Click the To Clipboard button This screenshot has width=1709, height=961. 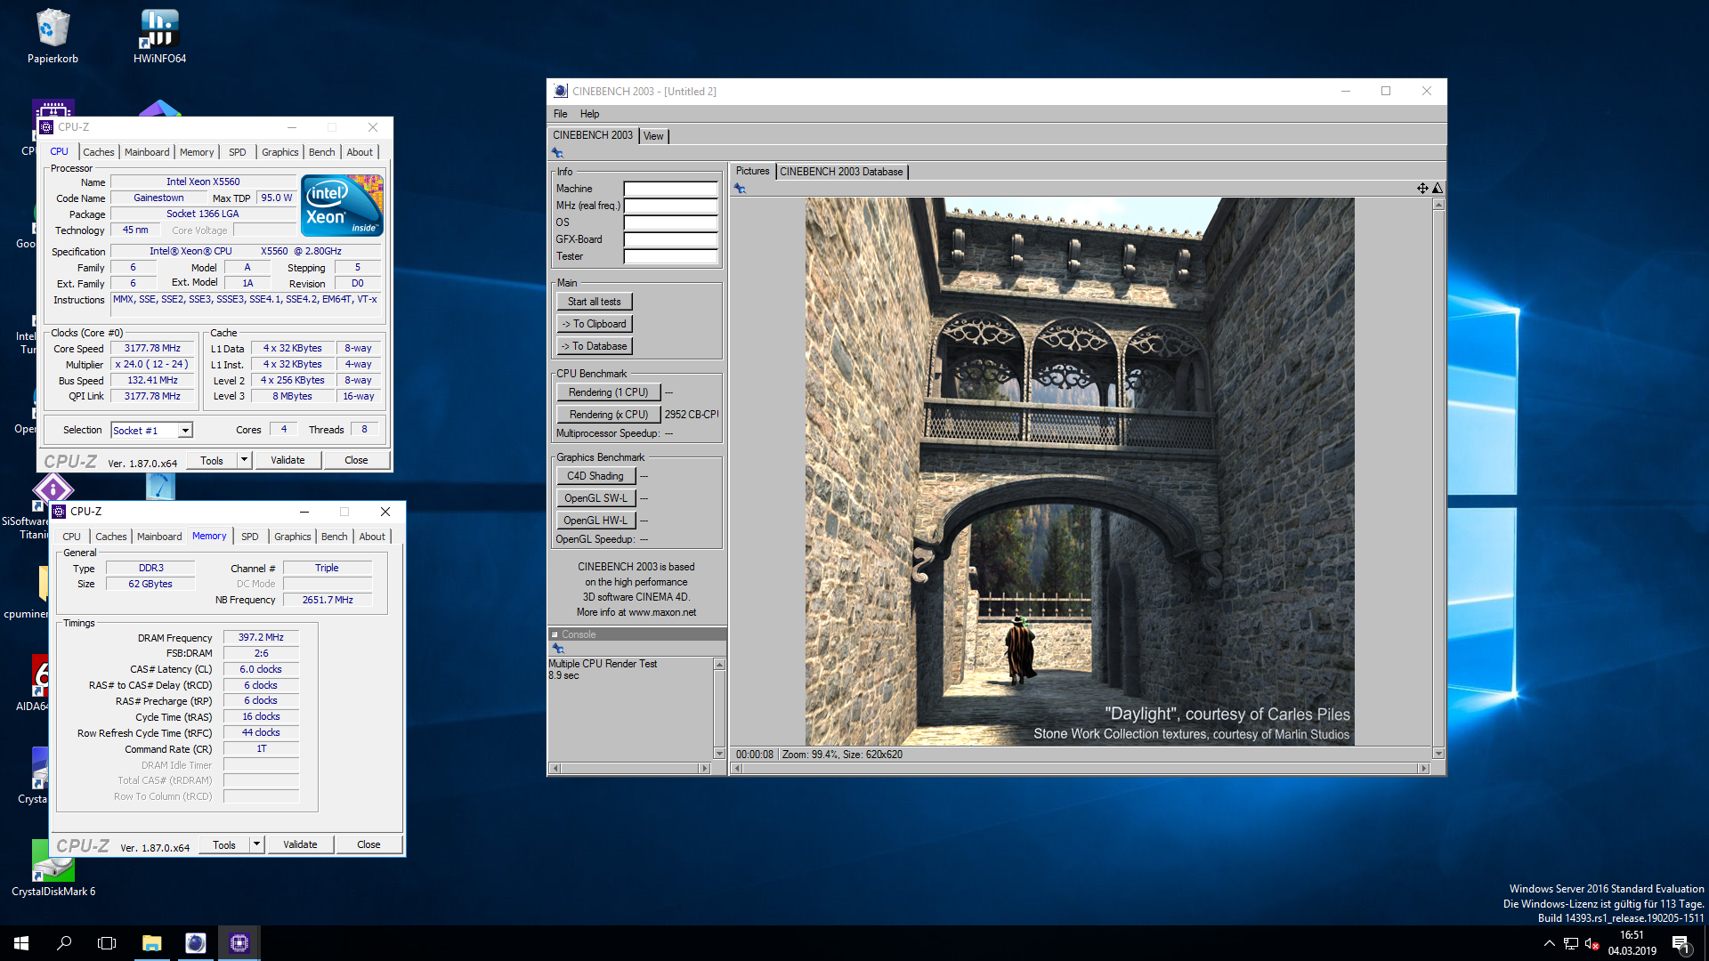coord(595,324)
